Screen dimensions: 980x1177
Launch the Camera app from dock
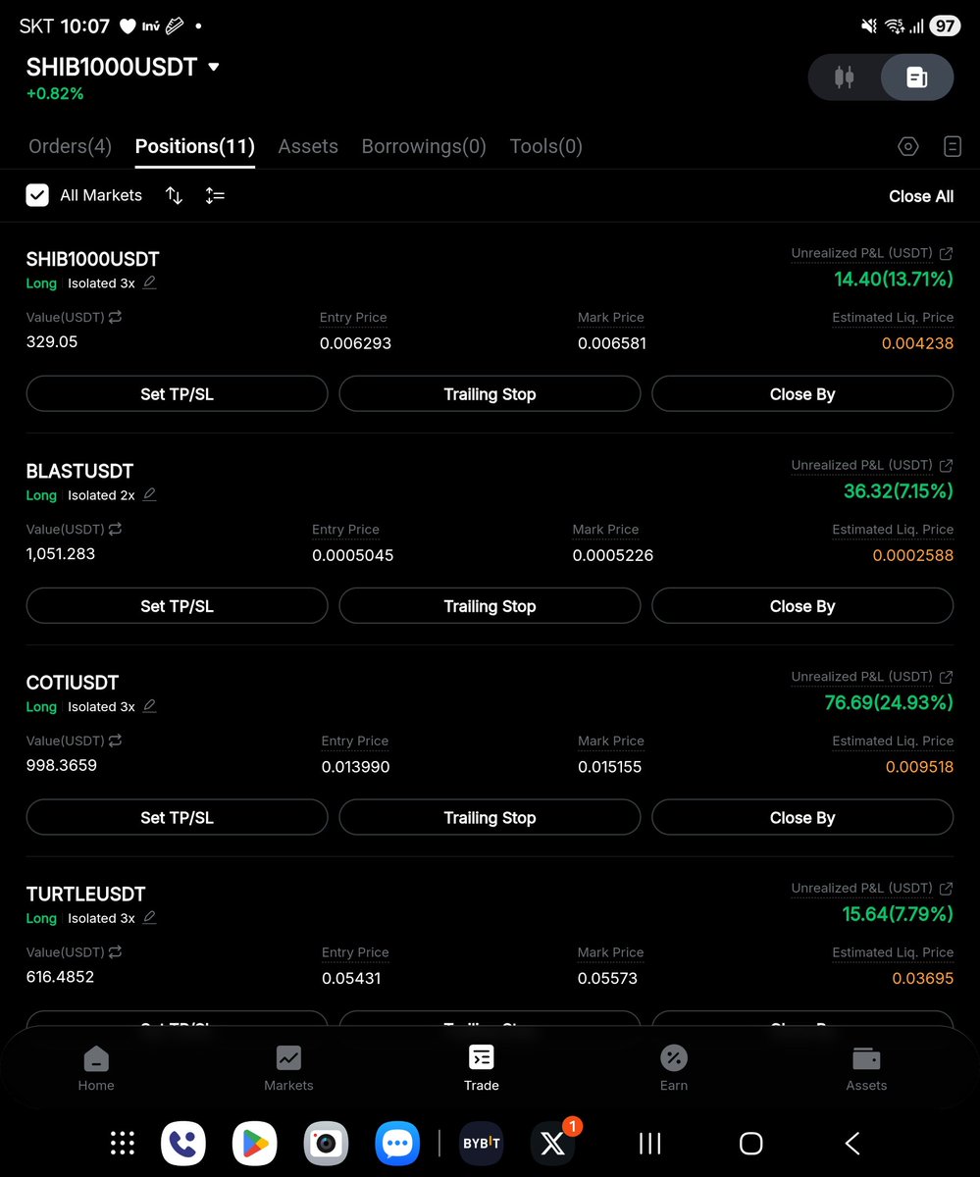(x=326, y=1144)
